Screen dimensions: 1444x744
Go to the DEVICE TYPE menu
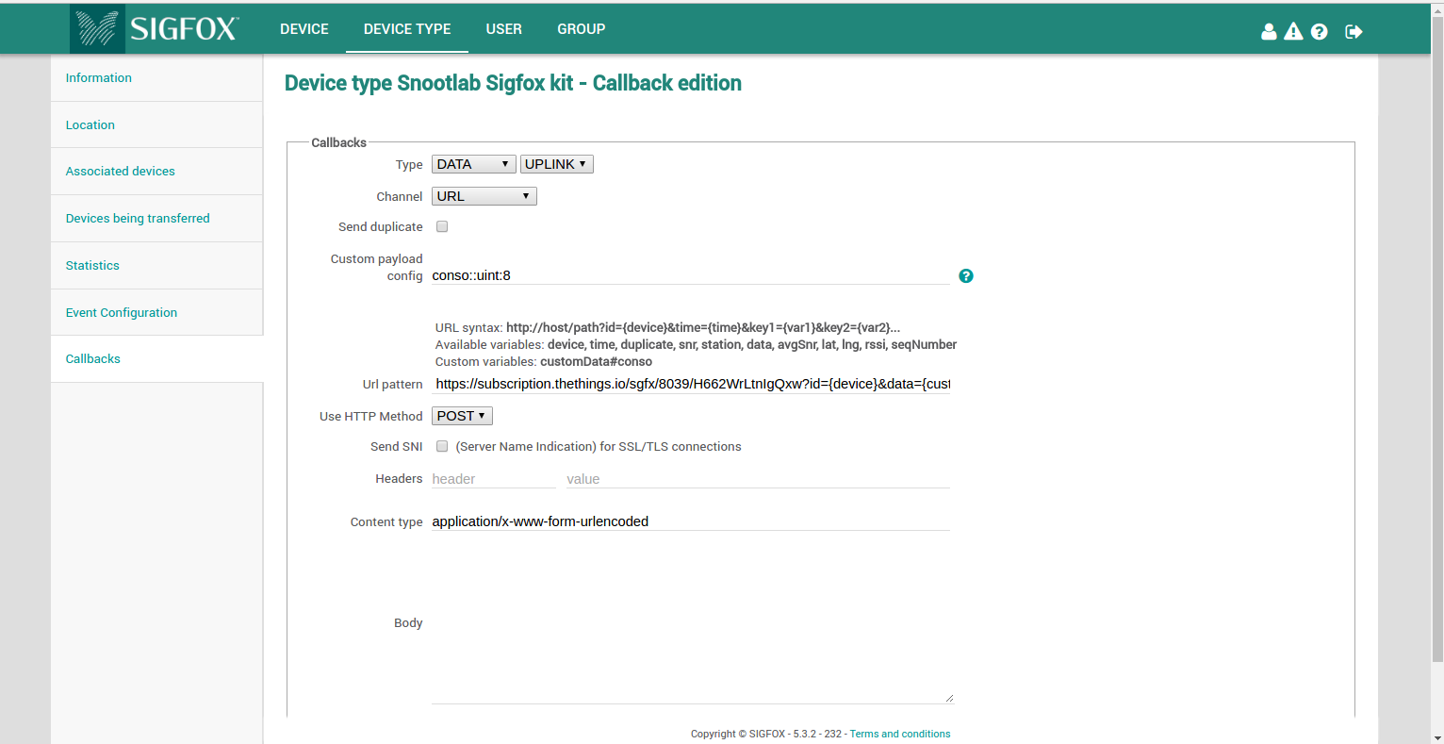pos(407,29)
